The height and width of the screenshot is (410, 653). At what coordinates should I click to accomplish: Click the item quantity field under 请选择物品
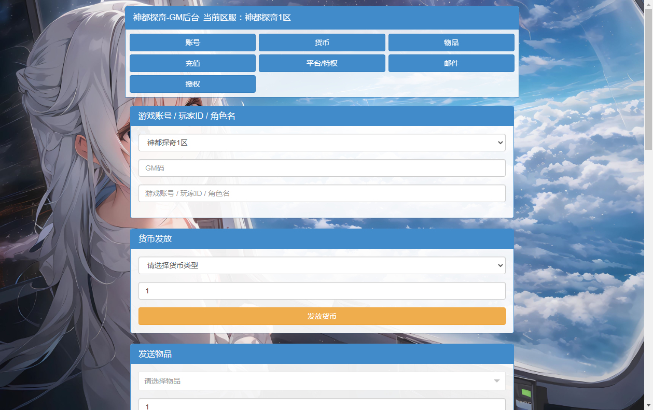322,404
